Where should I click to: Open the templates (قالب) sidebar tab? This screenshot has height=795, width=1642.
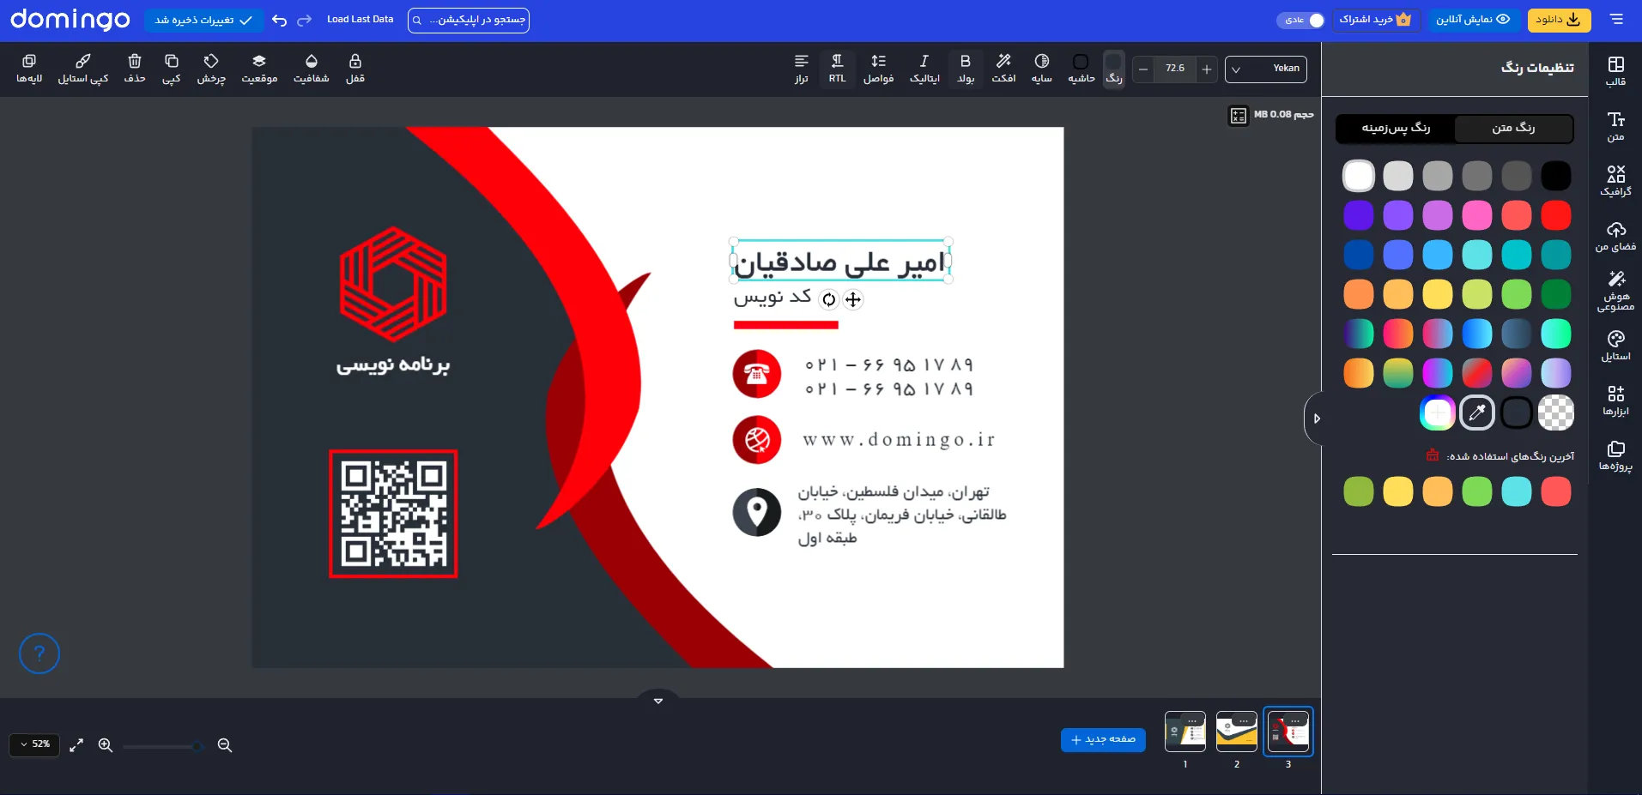coord(1615,71)
